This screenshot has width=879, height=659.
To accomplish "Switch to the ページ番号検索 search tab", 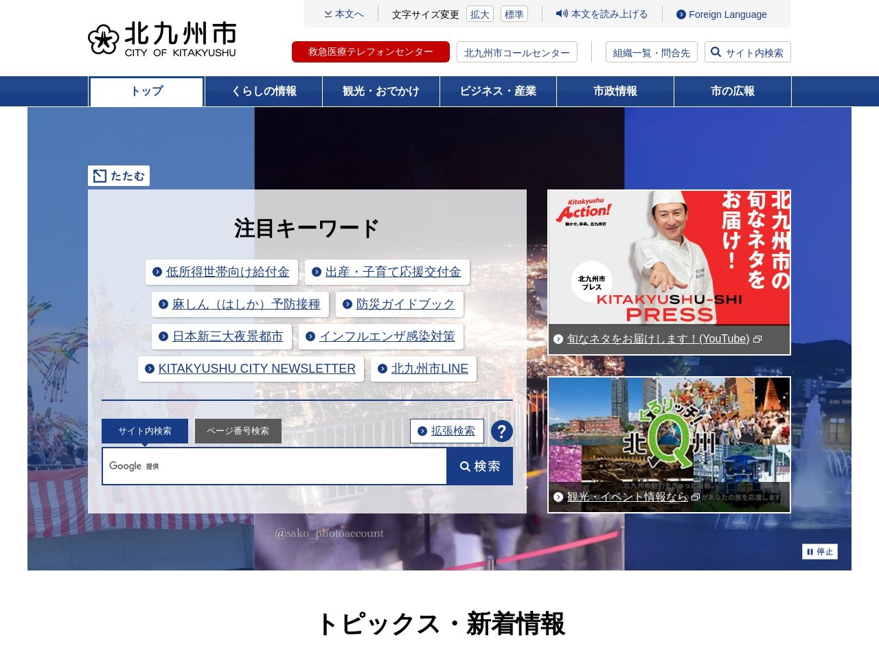I will [x=238, y=431].
